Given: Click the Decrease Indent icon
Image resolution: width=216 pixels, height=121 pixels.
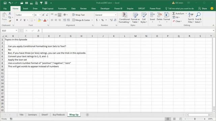Looking at the screenshot, I should coord(64,20).
